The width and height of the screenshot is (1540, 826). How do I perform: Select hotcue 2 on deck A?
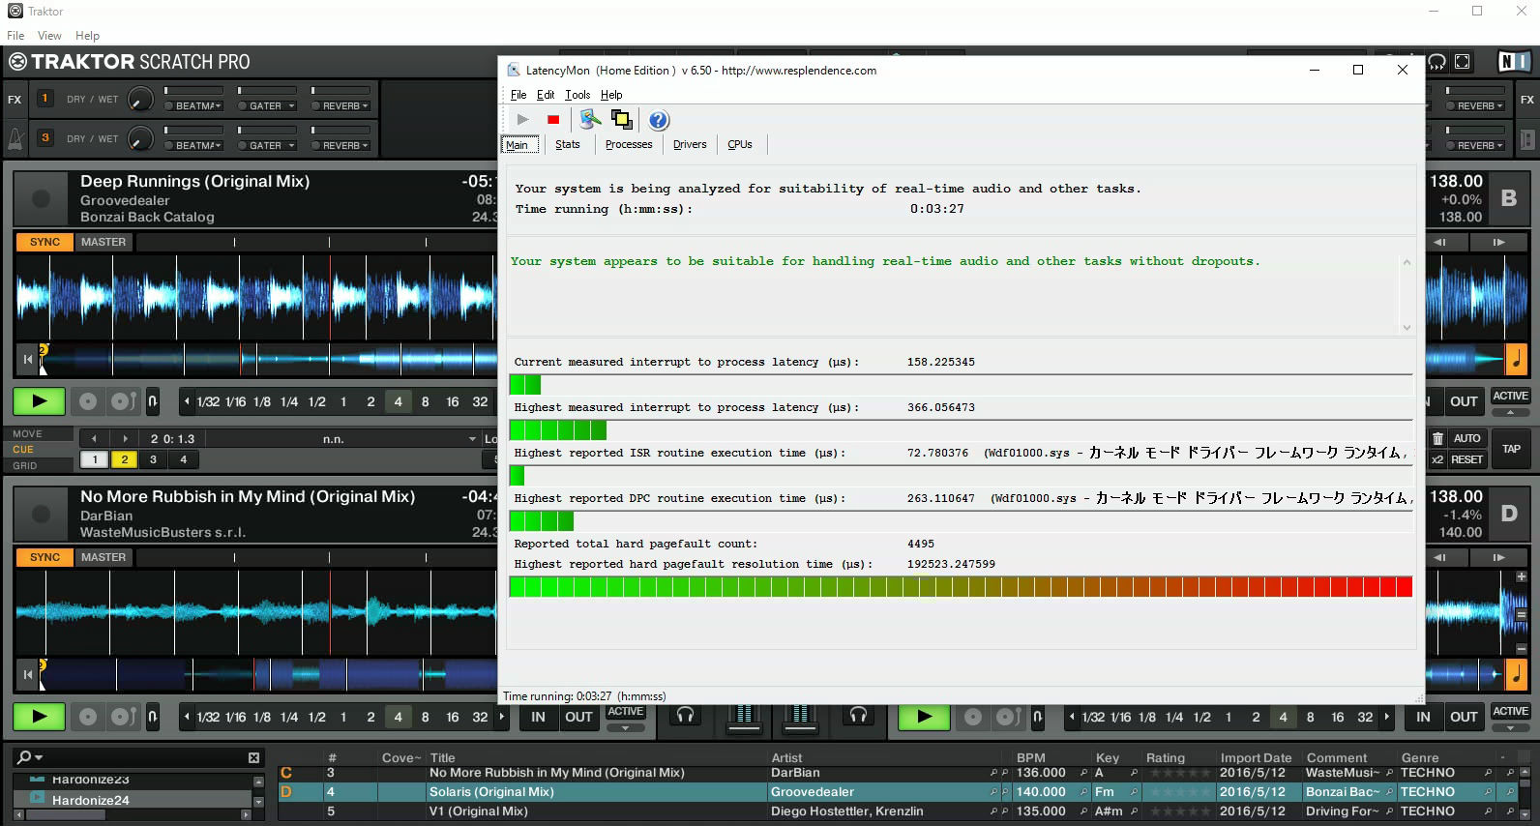[x=124, y=459]
